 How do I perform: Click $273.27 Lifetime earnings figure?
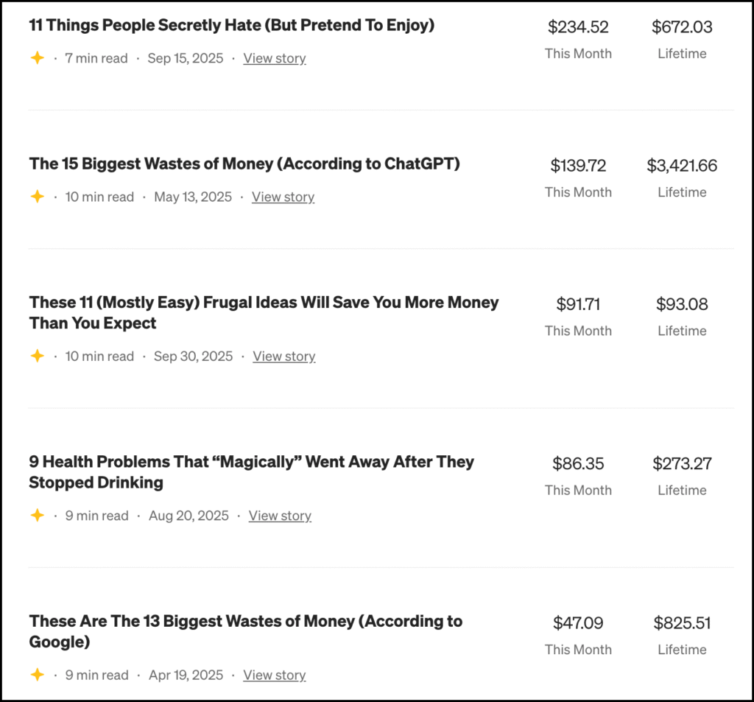click(x=682, y=463)
